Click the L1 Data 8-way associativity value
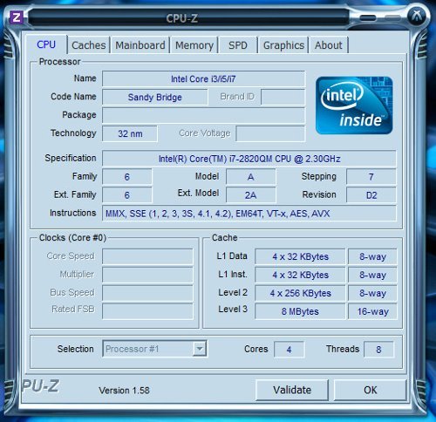 point(372,256)
